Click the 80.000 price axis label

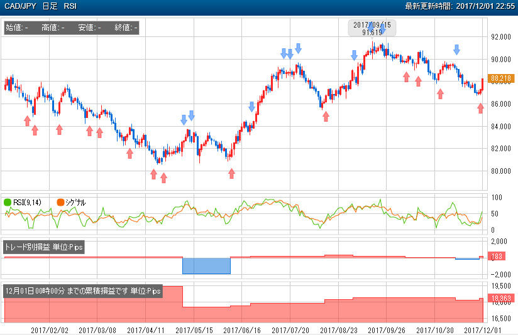(x=501, y=171)
